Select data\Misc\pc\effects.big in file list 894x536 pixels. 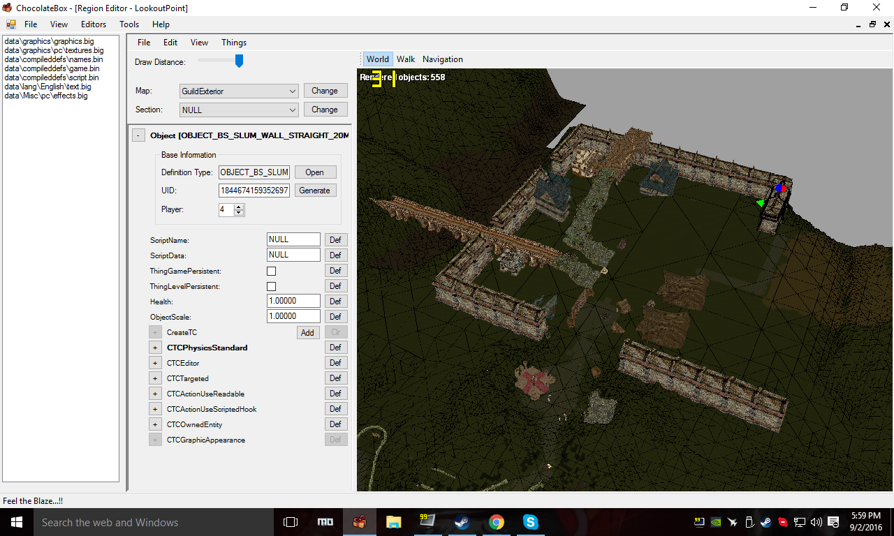pyautogui.click(x=46, y=96)
